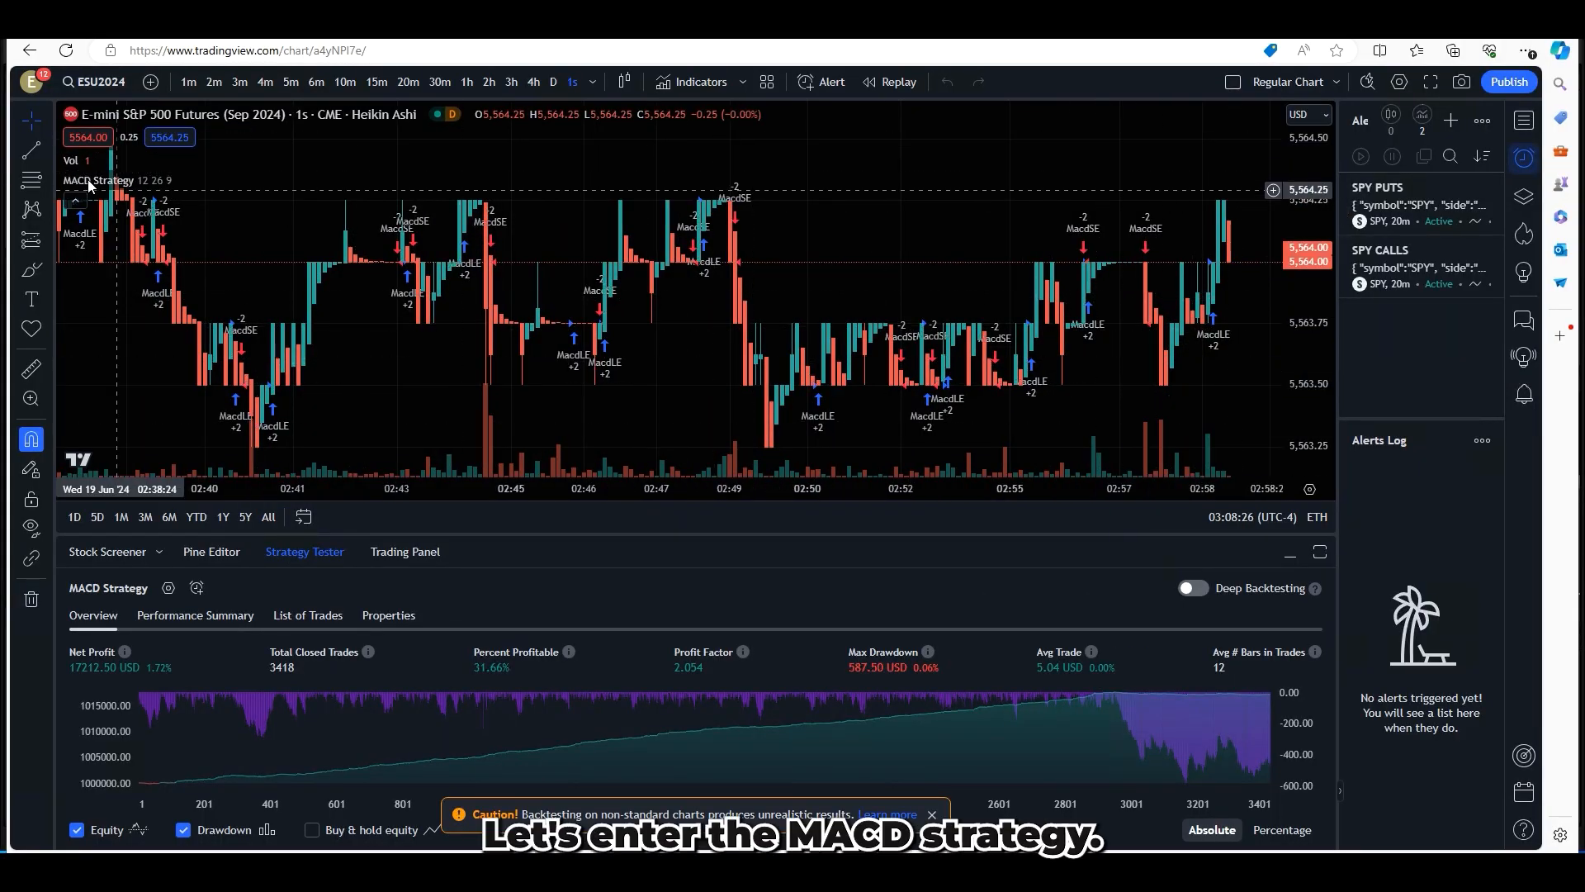The height and width of the screenshot is (892, 1585).
Task: Click the Publish button
Action: coord(1509,82)
